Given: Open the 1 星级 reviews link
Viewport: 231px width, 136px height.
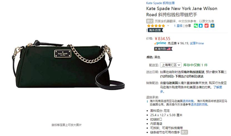Looking at the screenshot, I should (178, 26).
